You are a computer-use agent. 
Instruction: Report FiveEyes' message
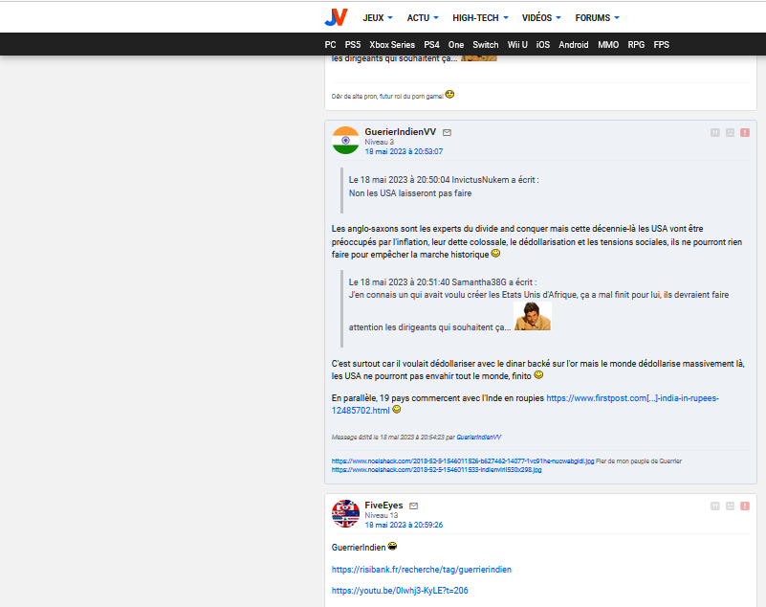tap(745, 506)
